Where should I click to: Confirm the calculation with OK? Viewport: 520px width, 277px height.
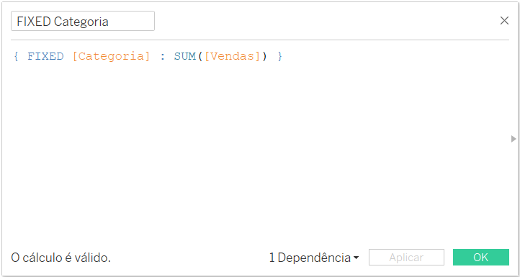point(481,258)
